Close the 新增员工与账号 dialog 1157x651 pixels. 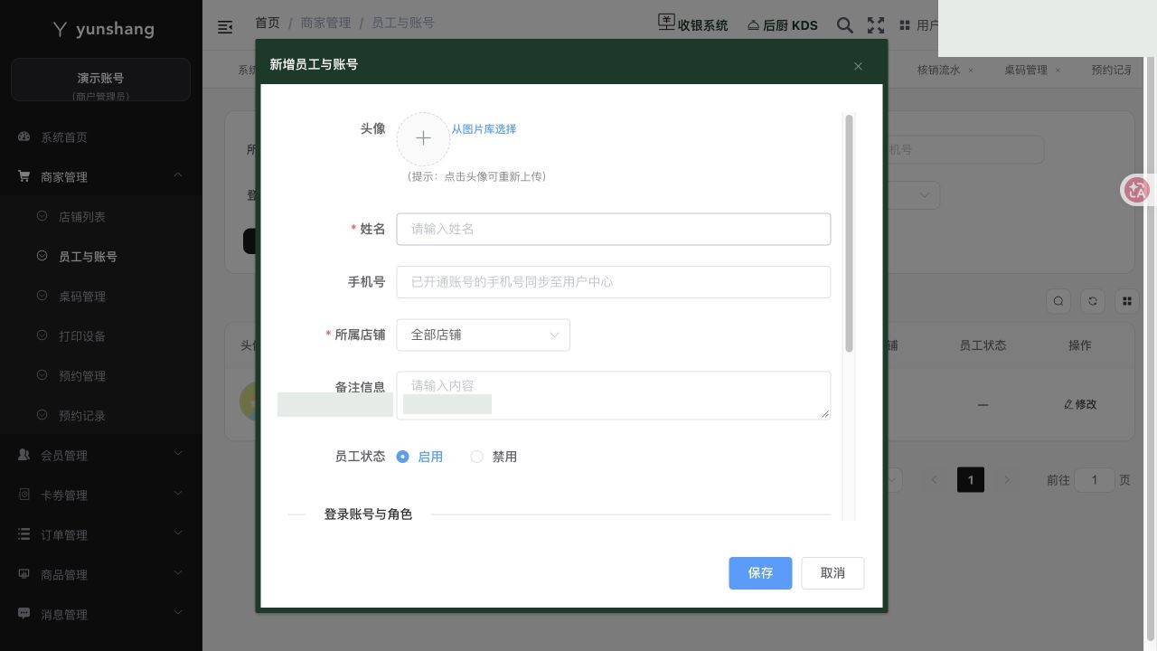(858, 66)
